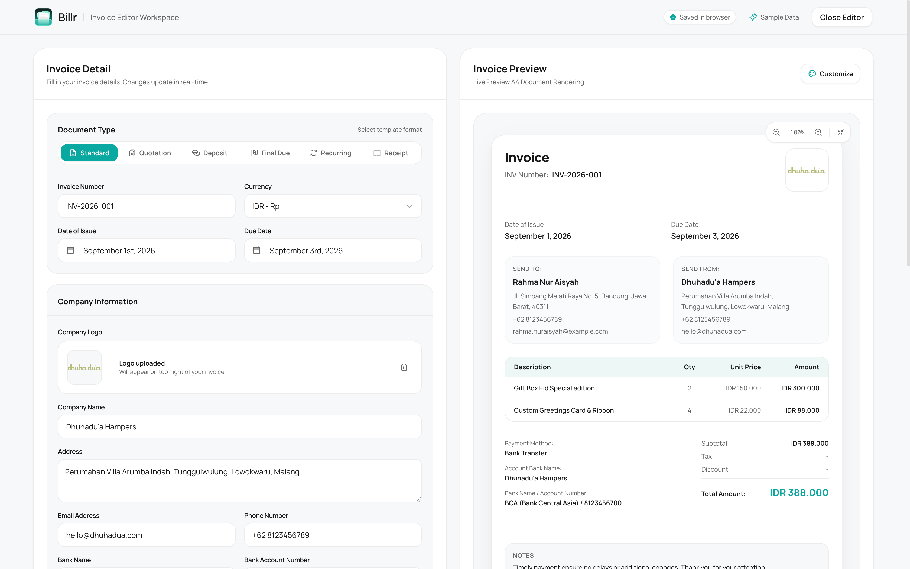Click the Close Editor button
The width and height of the screenshot is (910, 569).
coord(841,17)
